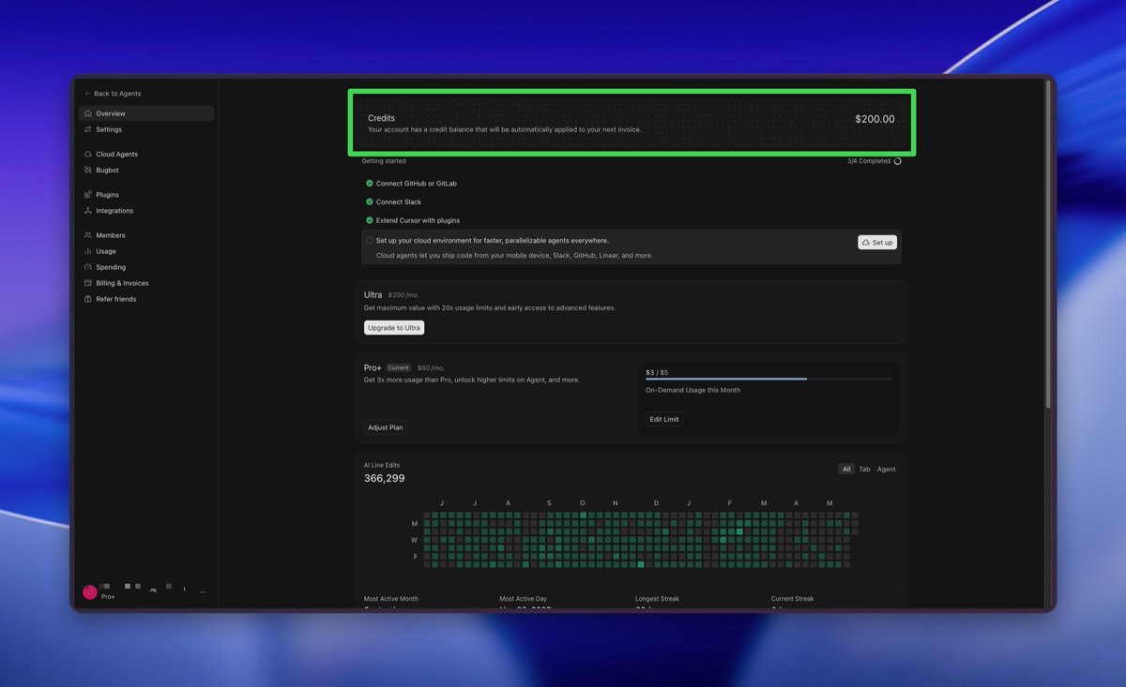
Task: Click the 3/4 Completed text
Action: [x=869, y=161]
